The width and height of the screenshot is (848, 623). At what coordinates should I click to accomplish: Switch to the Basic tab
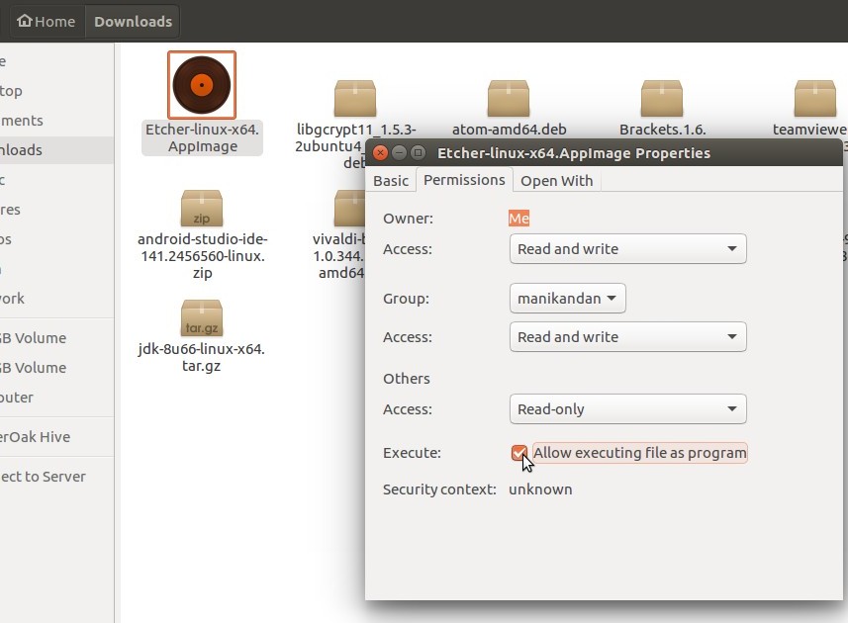point(391,180)
